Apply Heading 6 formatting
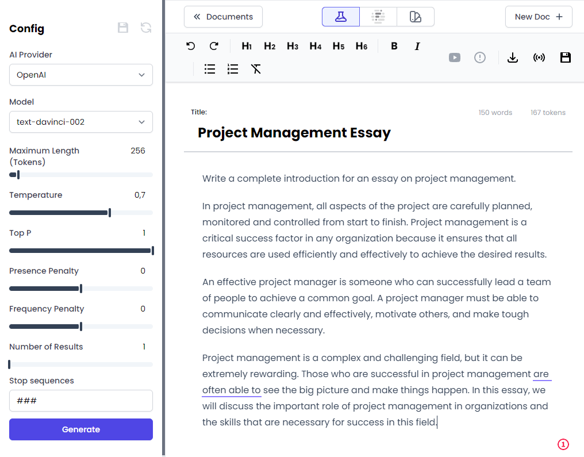 pyautogui.click(x=362, y=46)
